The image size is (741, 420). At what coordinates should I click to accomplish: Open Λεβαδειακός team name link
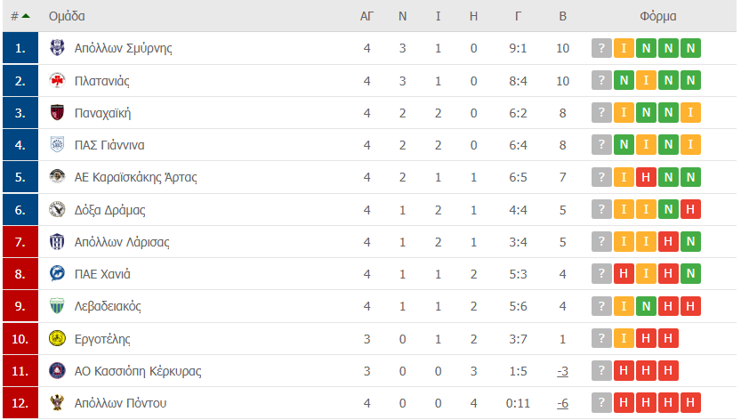tap(108, 306)
